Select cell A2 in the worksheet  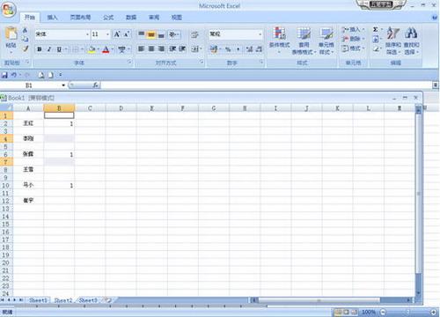[28, 123]
